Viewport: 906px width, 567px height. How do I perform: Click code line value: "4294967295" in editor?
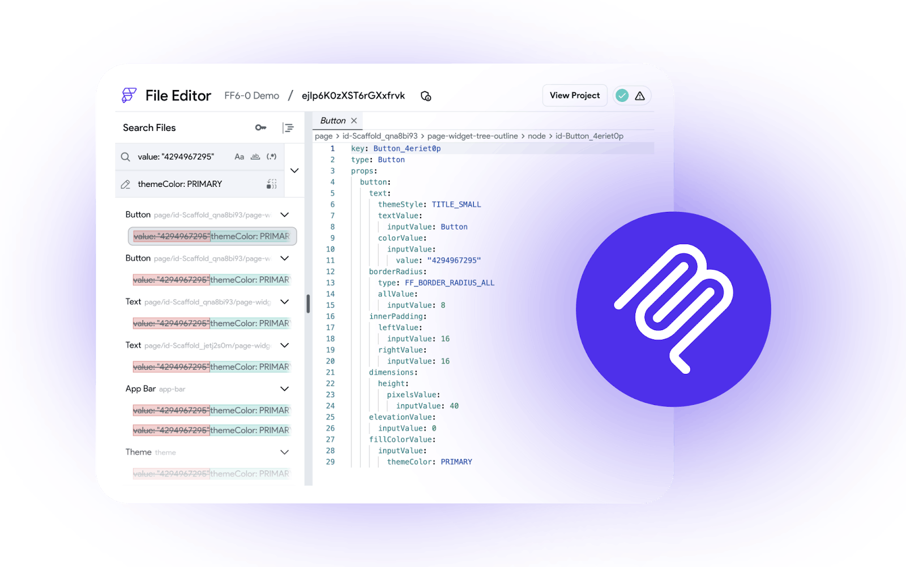[x=438, y=261]
